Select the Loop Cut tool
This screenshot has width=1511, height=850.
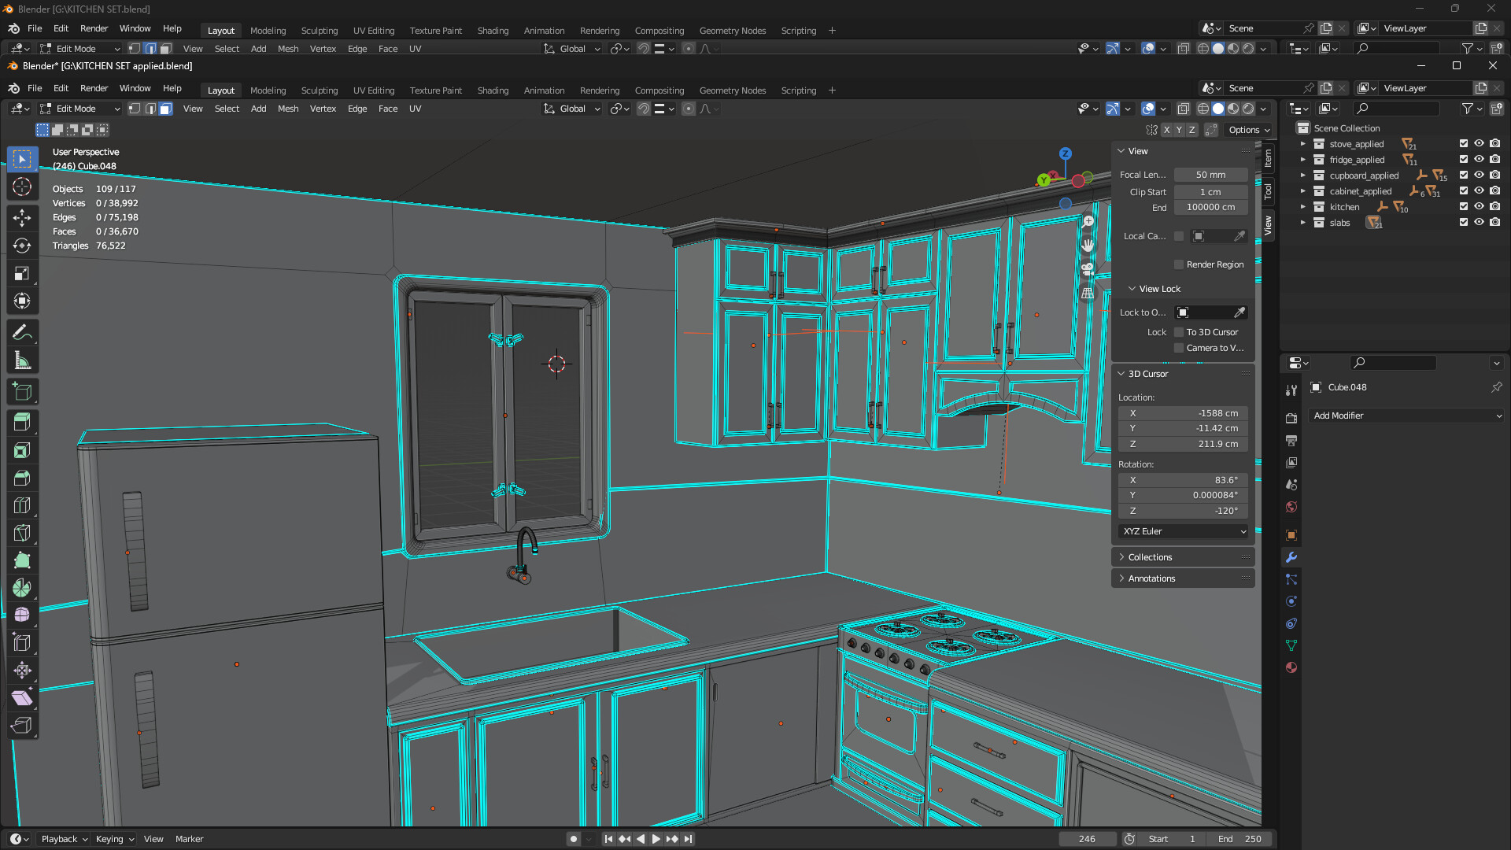coord(22,504)
